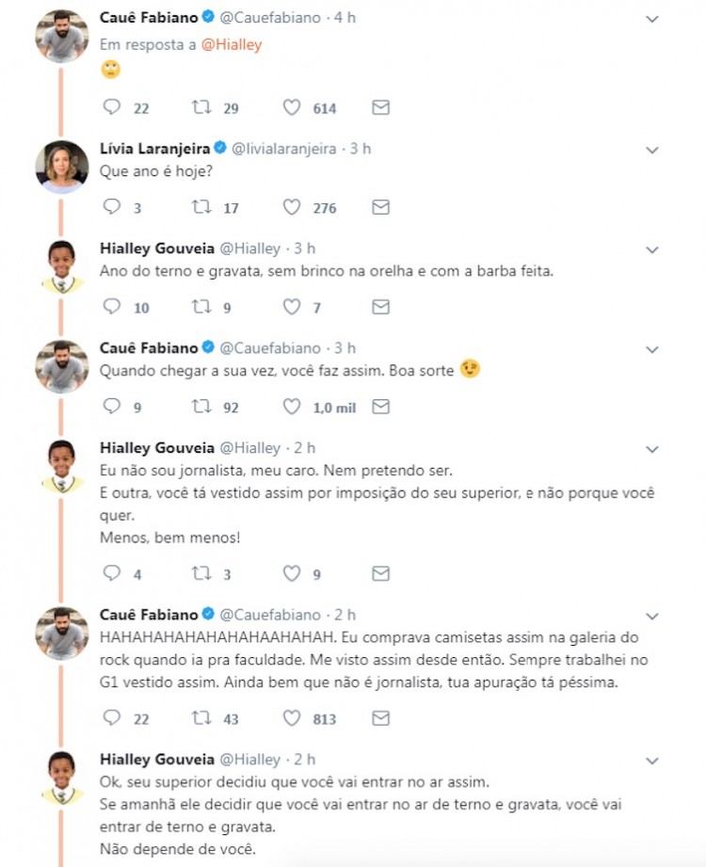Open the @Hialley mention link in the reply
This screenshot has width=706, height=867.
[x=232, y=44]
